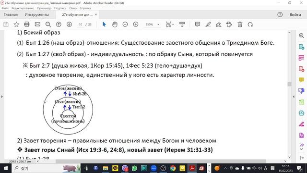Image resolution: width=307 pixels, height=173 pixels.
Task: Click the taskbar search box
Action: coord(46,168)
